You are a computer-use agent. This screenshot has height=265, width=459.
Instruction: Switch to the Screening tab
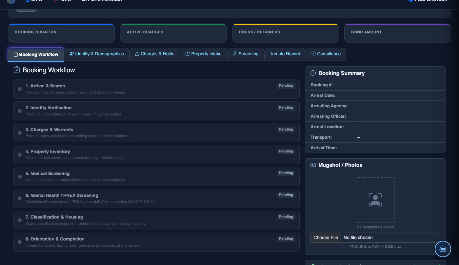(x=246, y=54)
